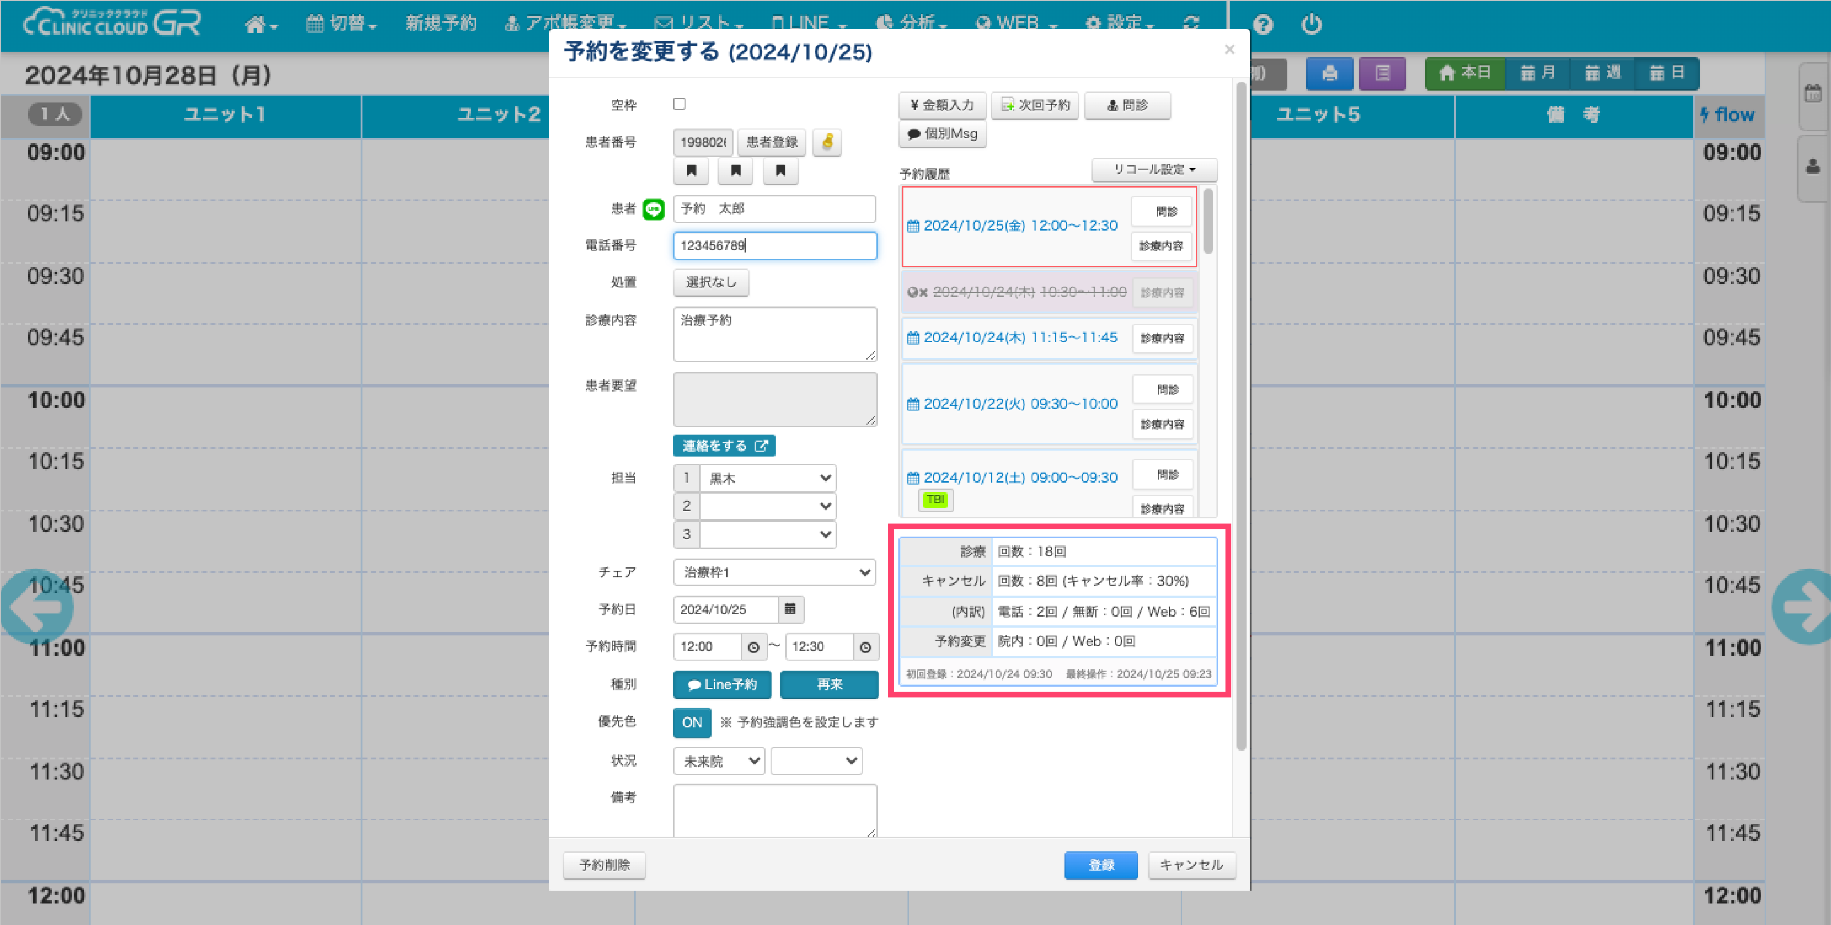Click the purple list view icon button

click(1382, 73)
